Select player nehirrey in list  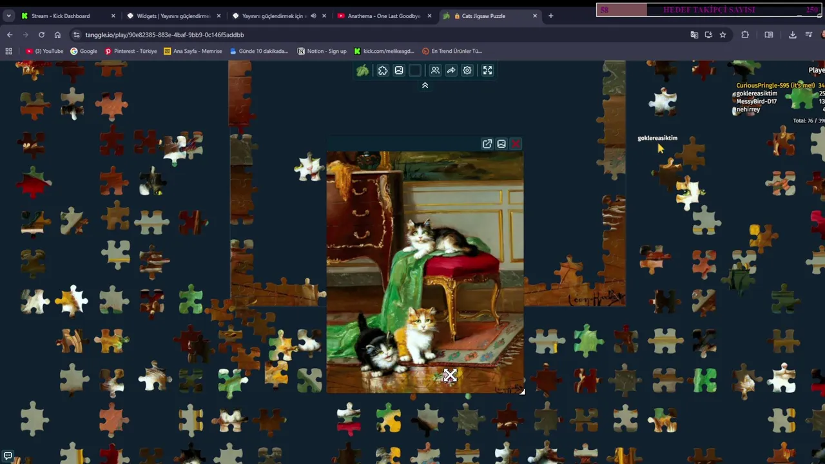click(x=748, y=110)
